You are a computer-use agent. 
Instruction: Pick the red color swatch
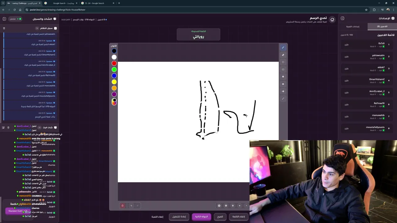pos(114,63)
